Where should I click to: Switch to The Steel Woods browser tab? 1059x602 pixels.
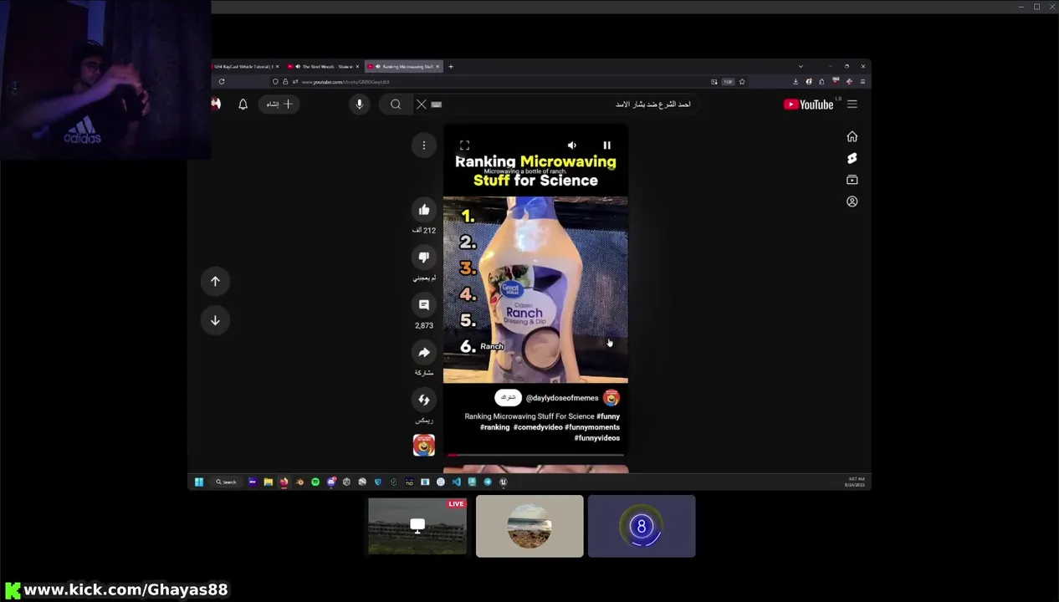click(x=324, y=66)
